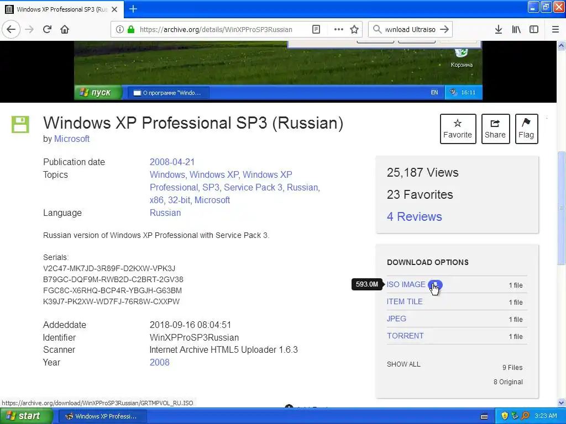Download the ITEM TILE file
Screen dimensions: 566x424
pos(405,301)
